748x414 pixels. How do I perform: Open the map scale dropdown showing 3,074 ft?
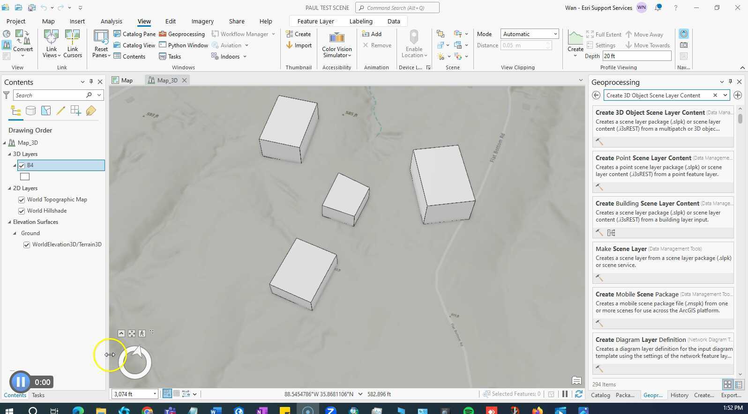155,394
